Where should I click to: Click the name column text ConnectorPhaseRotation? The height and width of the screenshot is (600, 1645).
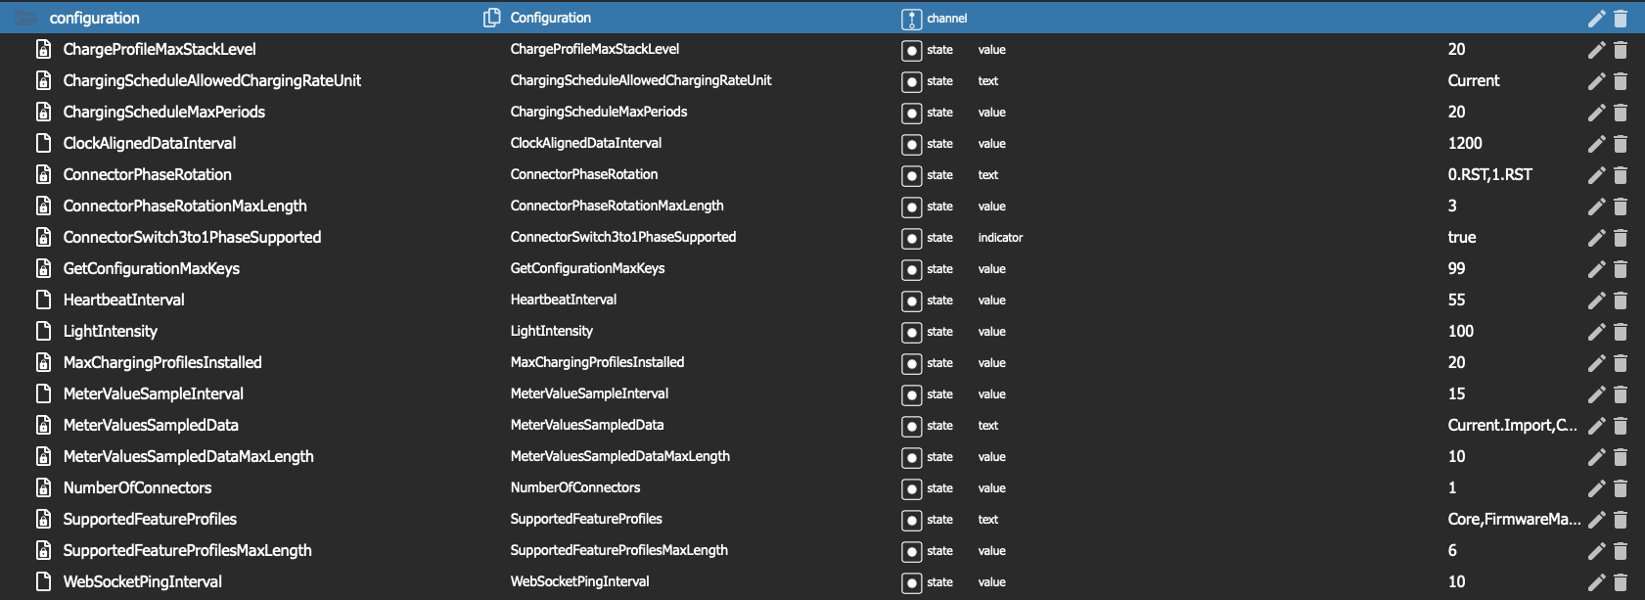(x=584, y=174)
